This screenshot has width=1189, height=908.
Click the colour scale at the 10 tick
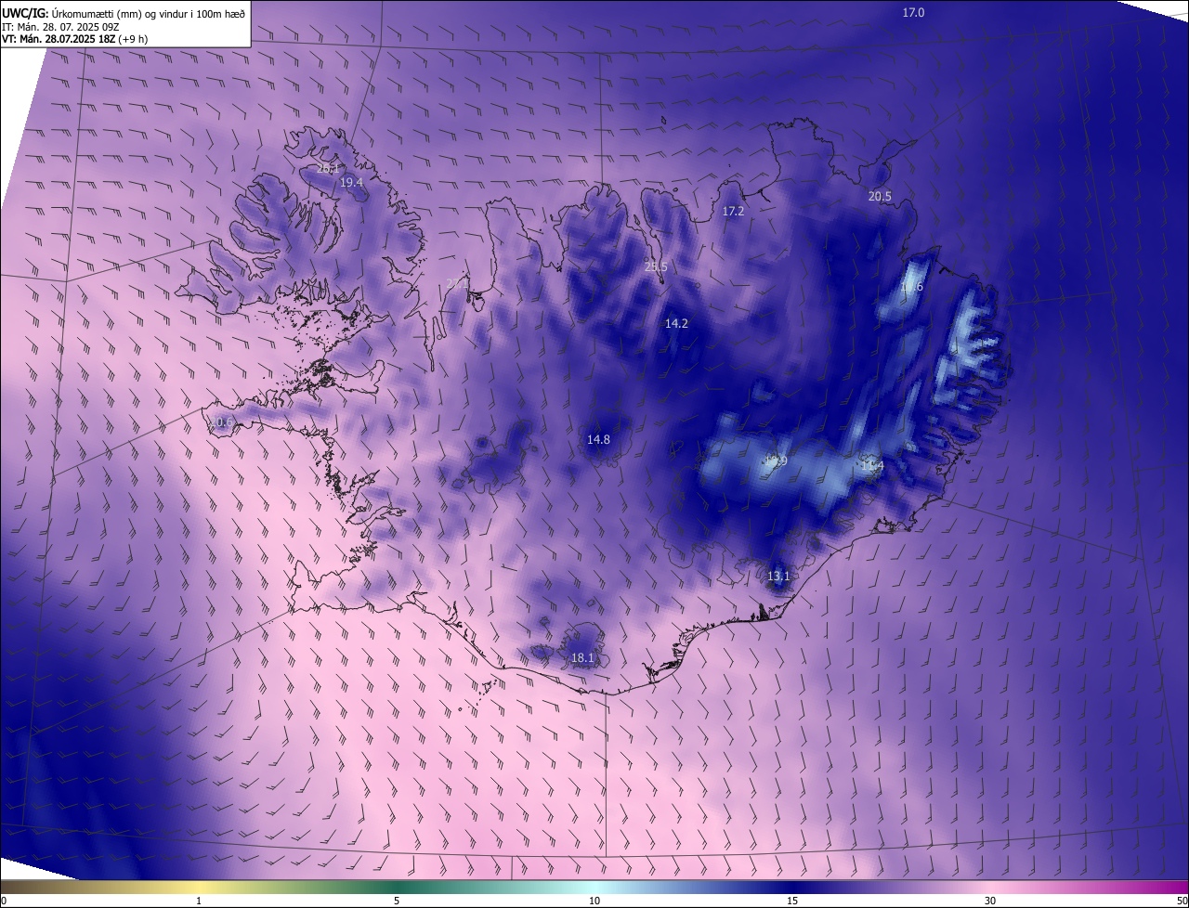point(594,901)
